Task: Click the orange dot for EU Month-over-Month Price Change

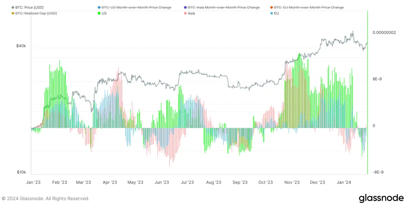Action: click(x=271, y=8)
